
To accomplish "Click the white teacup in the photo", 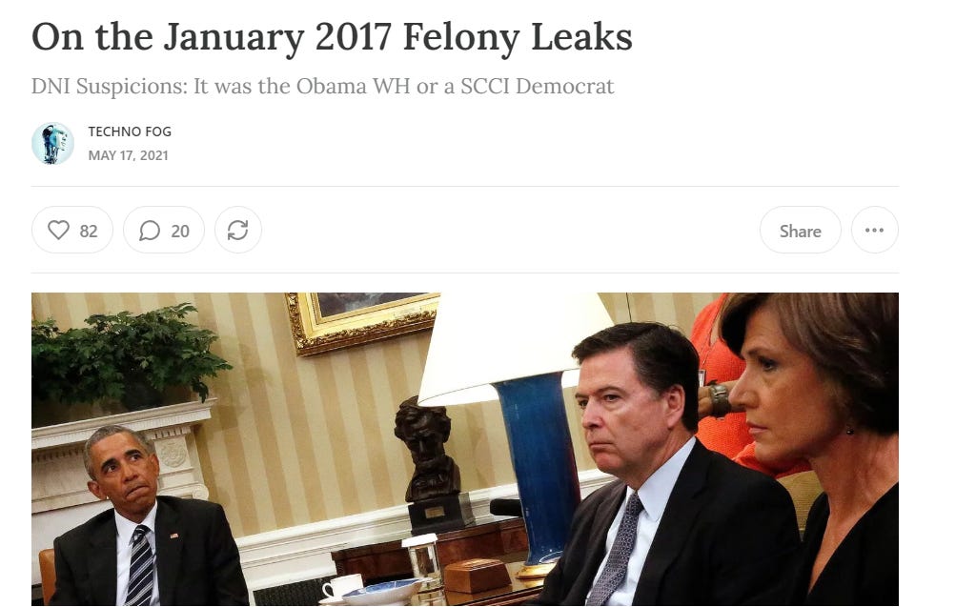I will [341, 586].
